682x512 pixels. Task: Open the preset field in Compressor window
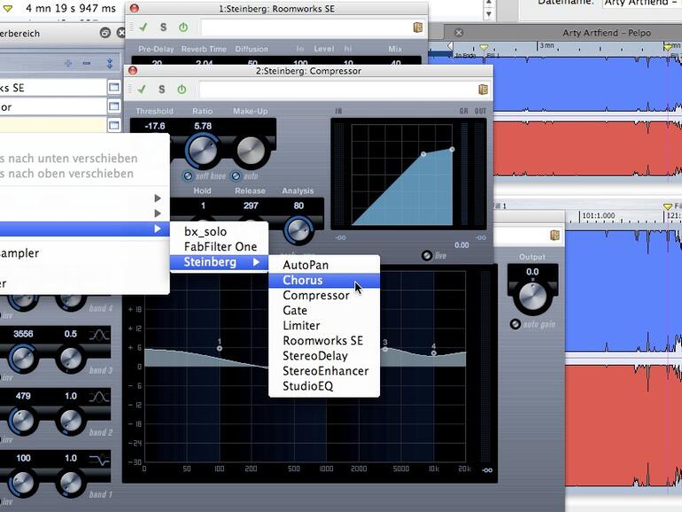click(337, 89)
